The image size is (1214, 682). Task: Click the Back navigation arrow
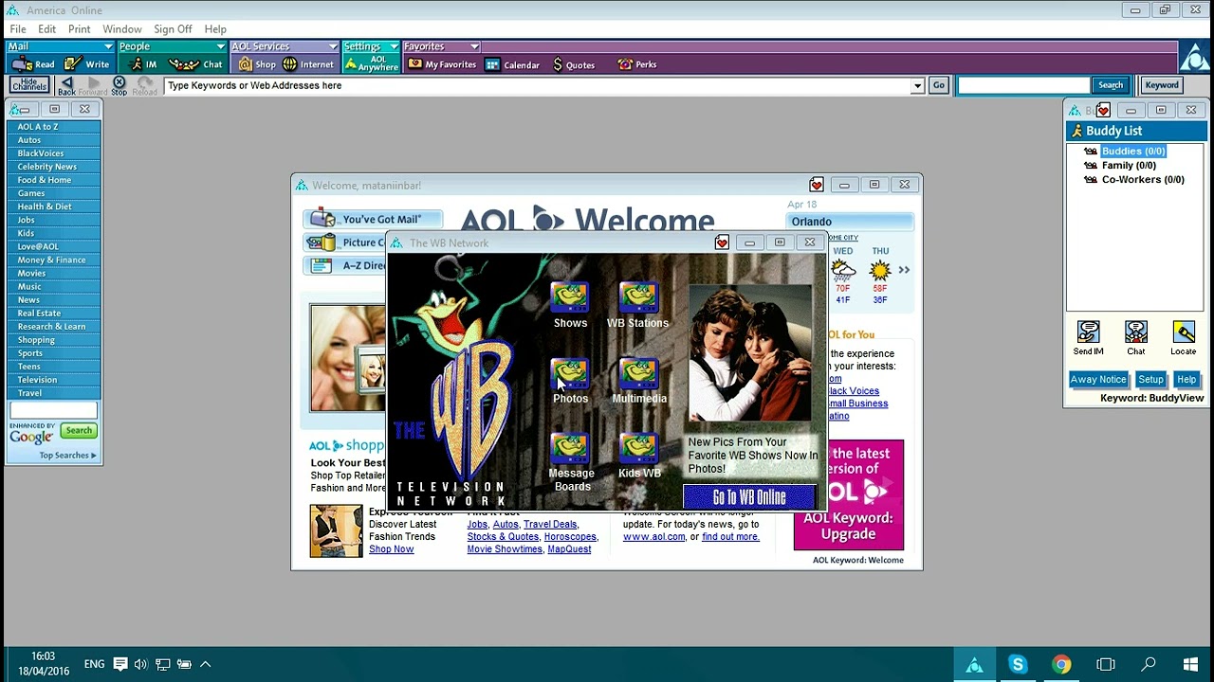(66, 85)
